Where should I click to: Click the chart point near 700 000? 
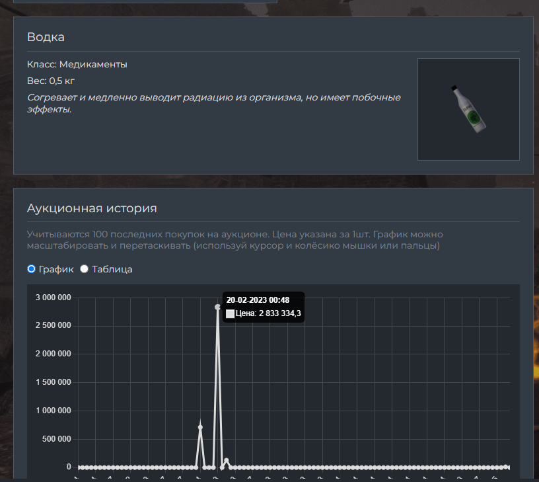(200, 427)
